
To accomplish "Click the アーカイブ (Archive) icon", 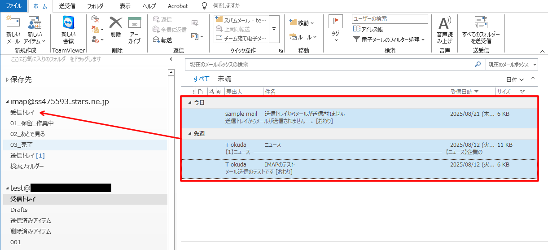I will point(134,23).
